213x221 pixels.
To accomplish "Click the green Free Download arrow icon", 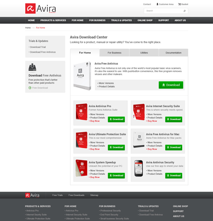I will [x=30, y=88].
